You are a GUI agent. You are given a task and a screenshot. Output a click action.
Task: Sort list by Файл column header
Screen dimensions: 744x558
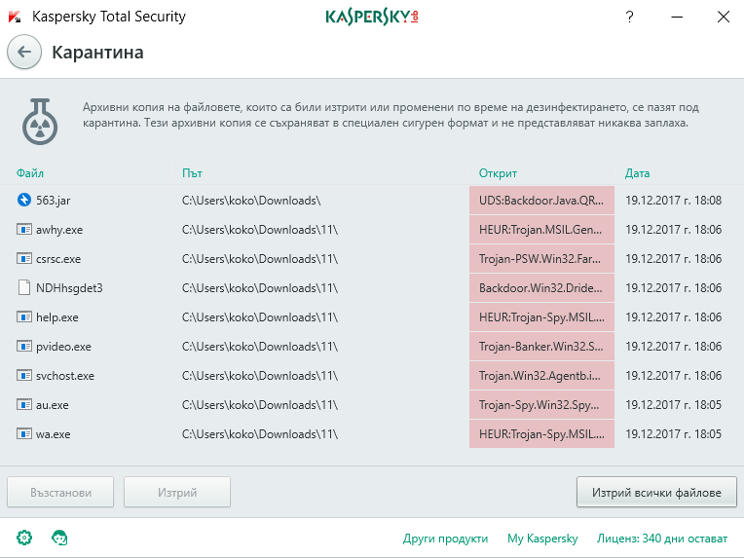(30, 173)
